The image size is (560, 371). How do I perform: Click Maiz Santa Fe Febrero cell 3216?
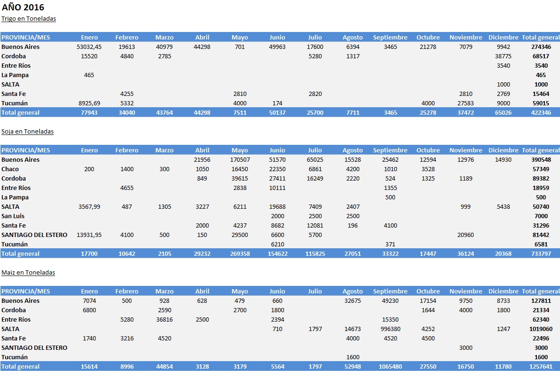pos(127,338)
